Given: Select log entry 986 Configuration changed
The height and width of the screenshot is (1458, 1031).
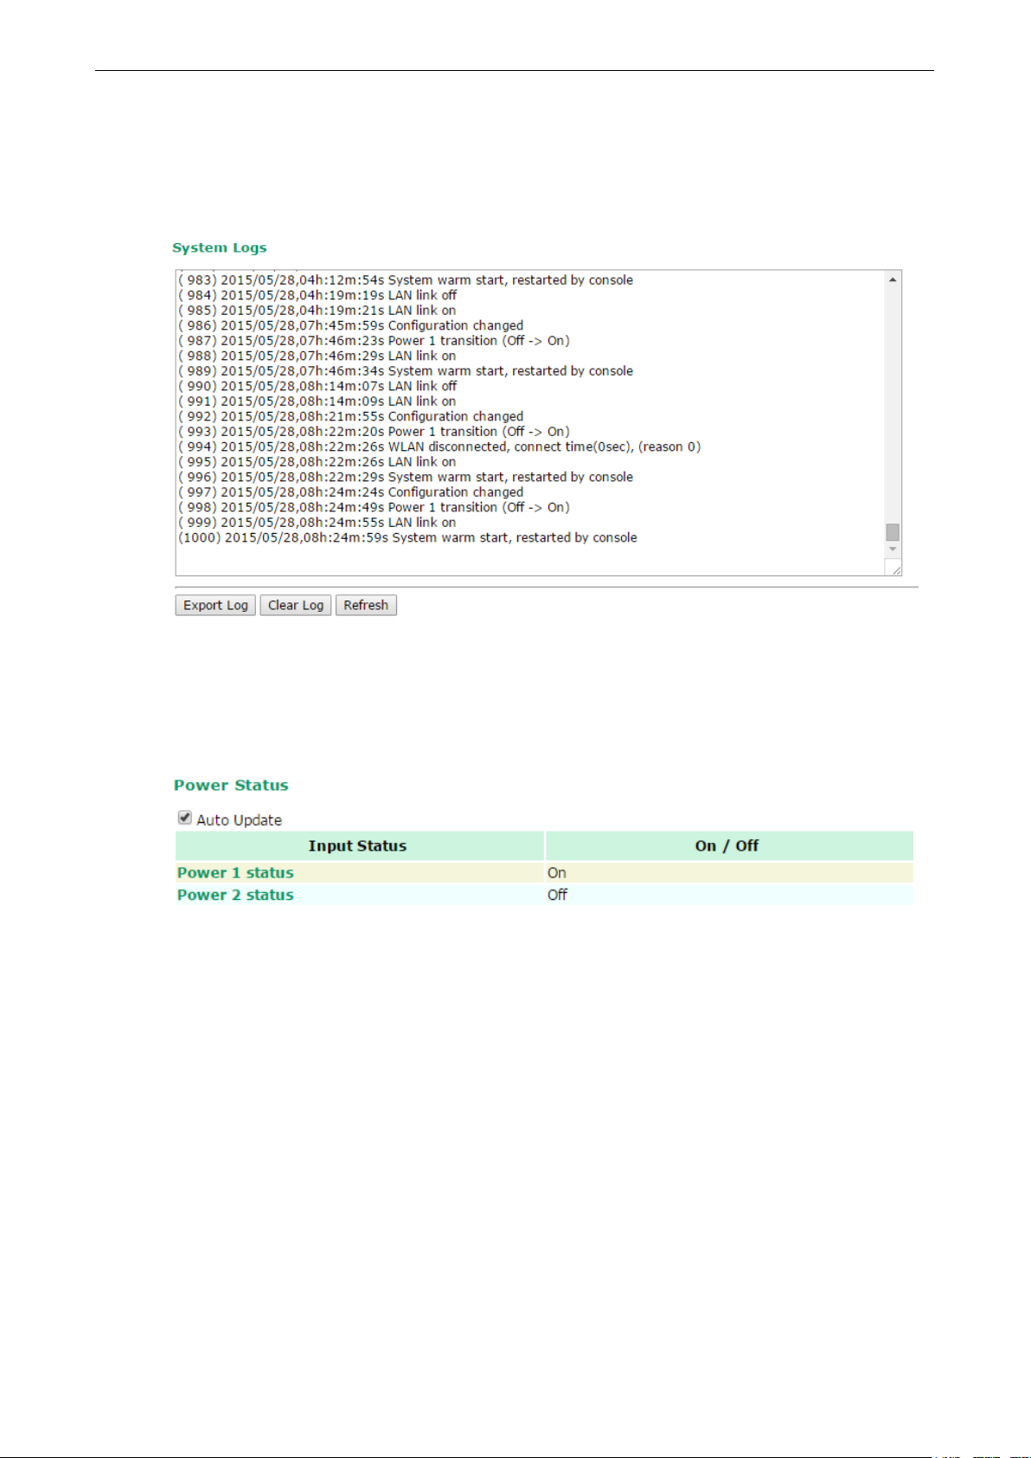Looking at the screenshot, I should 351,325.
